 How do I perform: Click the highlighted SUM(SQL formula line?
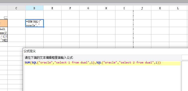tap(102, 63)
